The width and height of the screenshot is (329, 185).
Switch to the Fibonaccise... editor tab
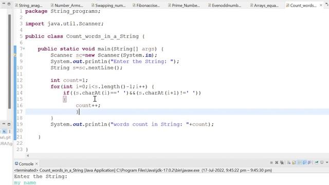146,6
